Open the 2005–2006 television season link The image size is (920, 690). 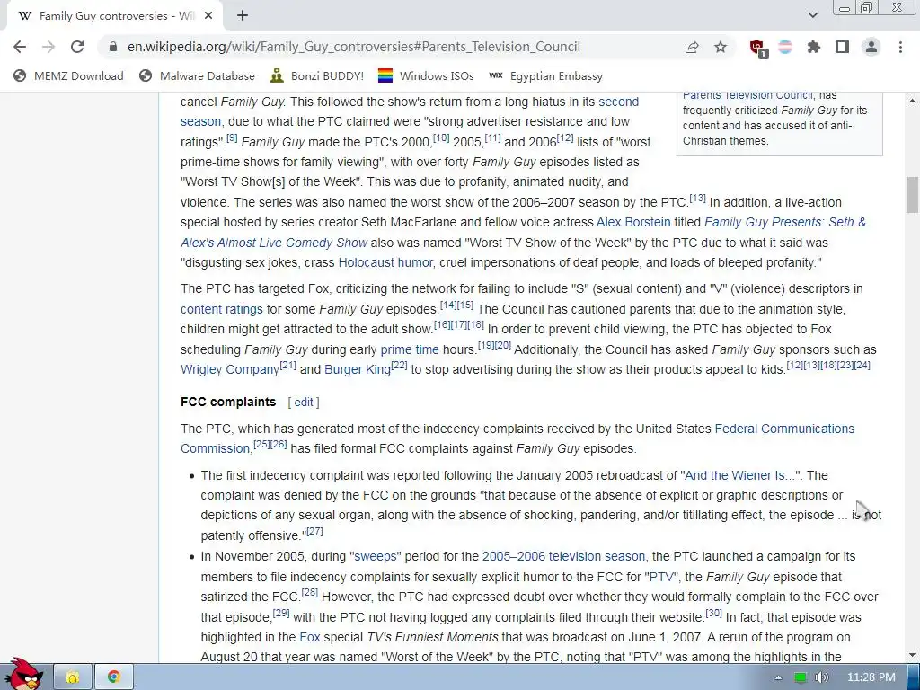(563, 557)
